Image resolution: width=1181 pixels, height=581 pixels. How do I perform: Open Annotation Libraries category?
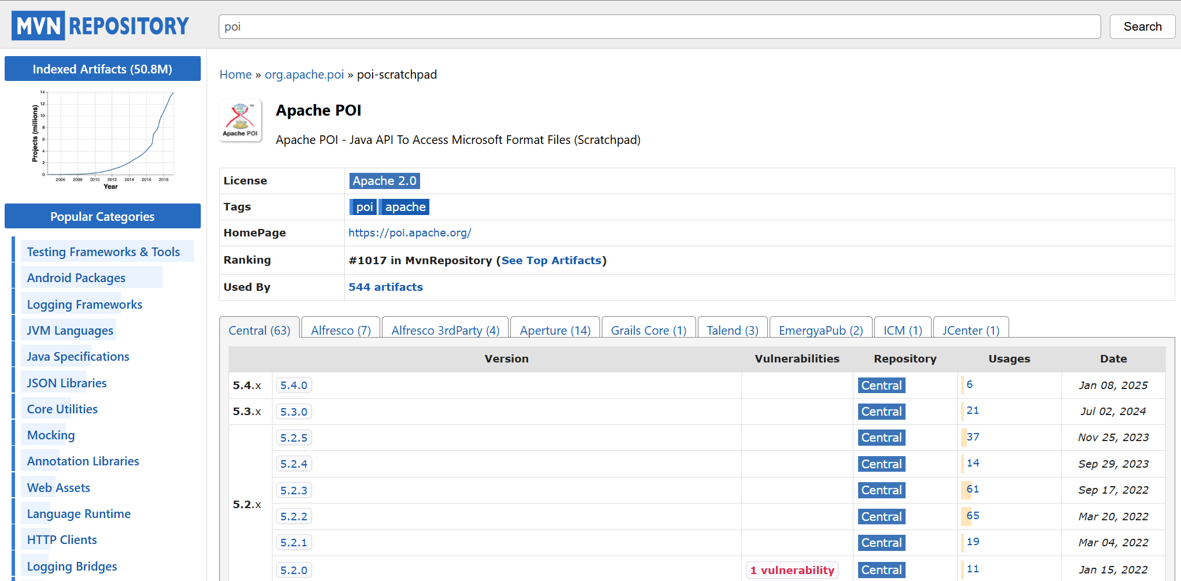click(83, 461)
